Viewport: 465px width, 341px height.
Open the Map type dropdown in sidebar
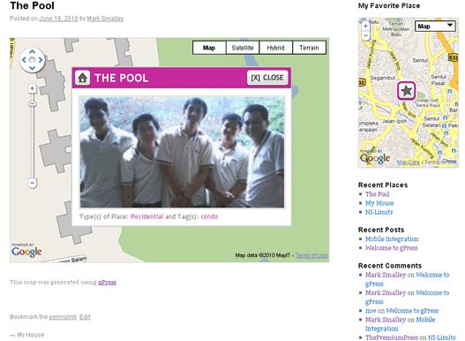(435, 27)
